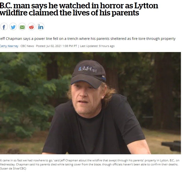
Task: Click the Susan da Silva/CBC photo credit
Action: pyautogui.click(x=13, y=168)
